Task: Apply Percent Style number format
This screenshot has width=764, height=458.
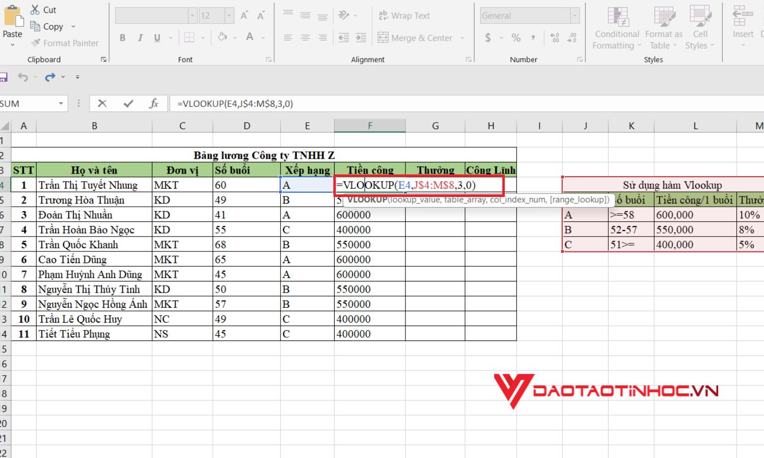Action: coord(515,37)
